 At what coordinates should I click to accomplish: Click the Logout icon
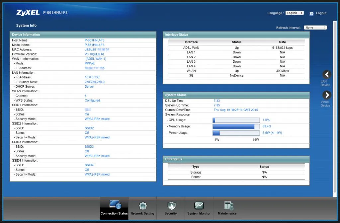(x=311, y=13)
